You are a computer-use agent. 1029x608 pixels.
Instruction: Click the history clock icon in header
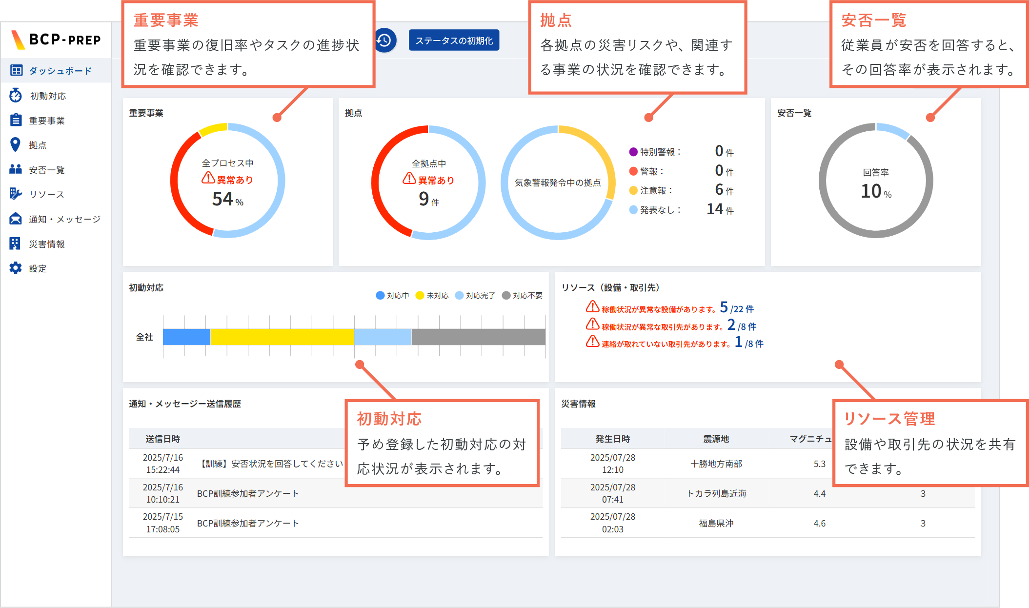coord(385,41)
